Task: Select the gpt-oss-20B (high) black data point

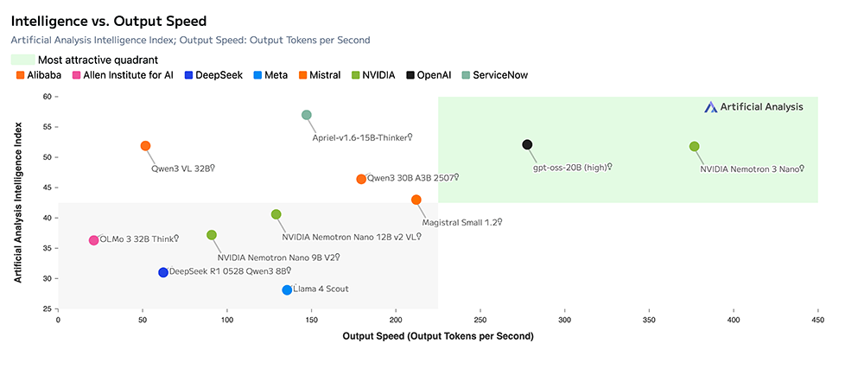Action: click(x=527, y=144)
